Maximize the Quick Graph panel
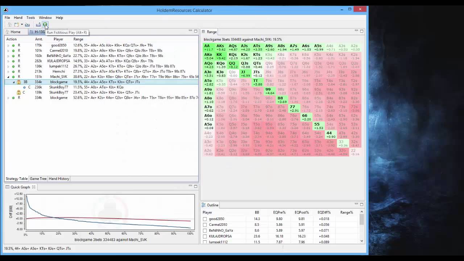The image size is (464, 261). point(196,186)
